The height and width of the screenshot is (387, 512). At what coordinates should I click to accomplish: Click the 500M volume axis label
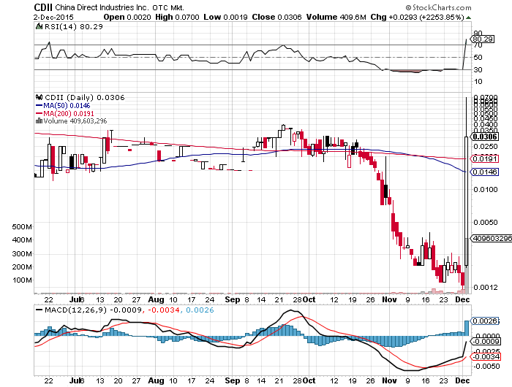tap(23, 227)
